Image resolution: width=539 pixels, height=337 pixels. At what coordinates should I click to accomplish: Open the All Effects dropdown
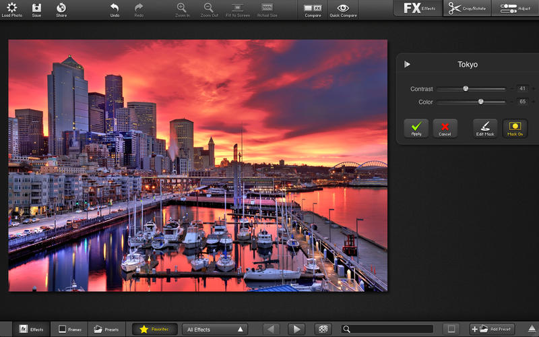tap(215, 329)
